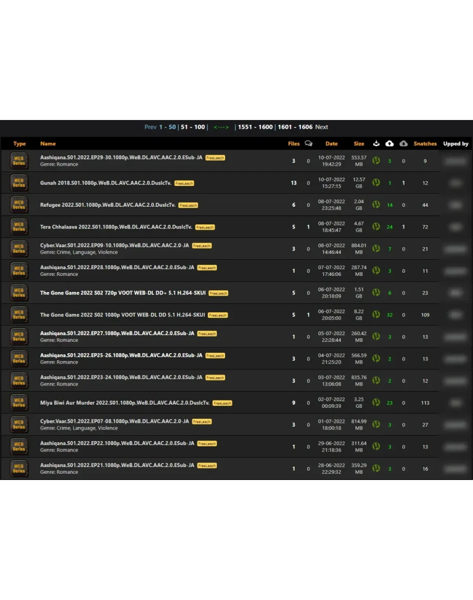Screen dimensions: 473x600
Task: Sort by leechers using gray download cloud icon
Action: [403, 144]
